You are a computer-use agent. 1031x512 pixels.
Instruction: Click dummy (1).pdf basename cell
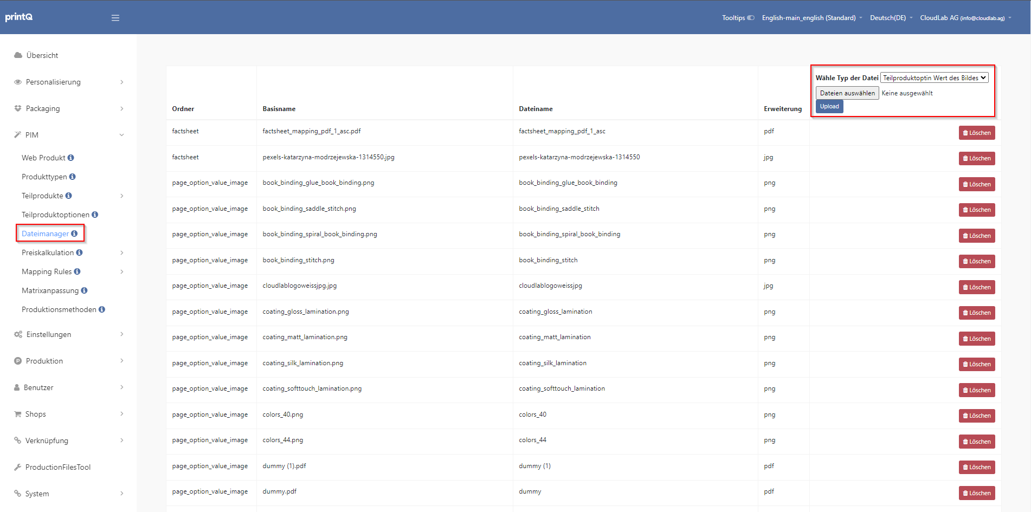tap(285, 466)
